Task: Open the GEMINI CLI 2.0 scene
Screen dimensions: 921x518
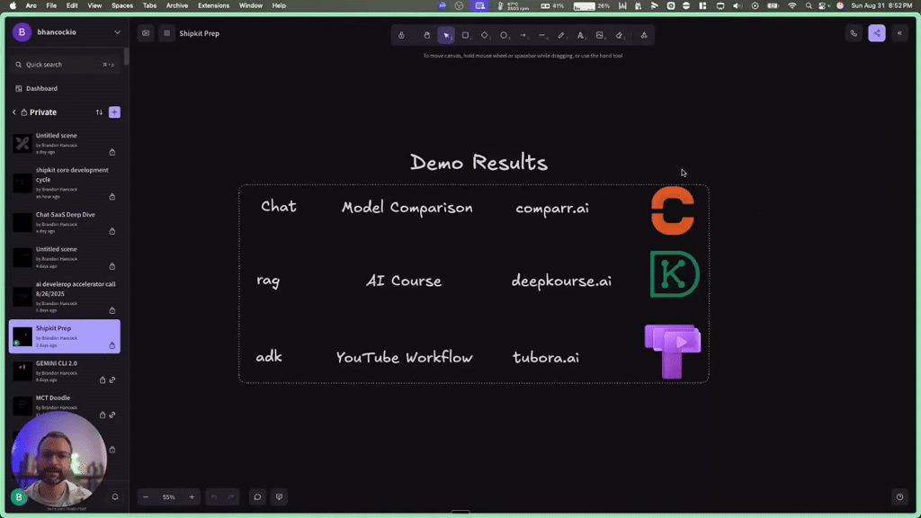Action: (x=65, y=371)
